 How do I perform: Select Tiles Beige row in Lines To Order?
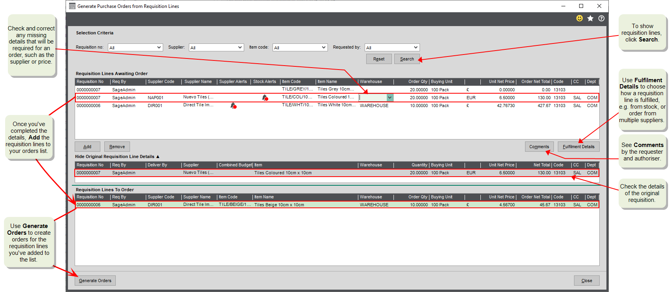[279, 205]
